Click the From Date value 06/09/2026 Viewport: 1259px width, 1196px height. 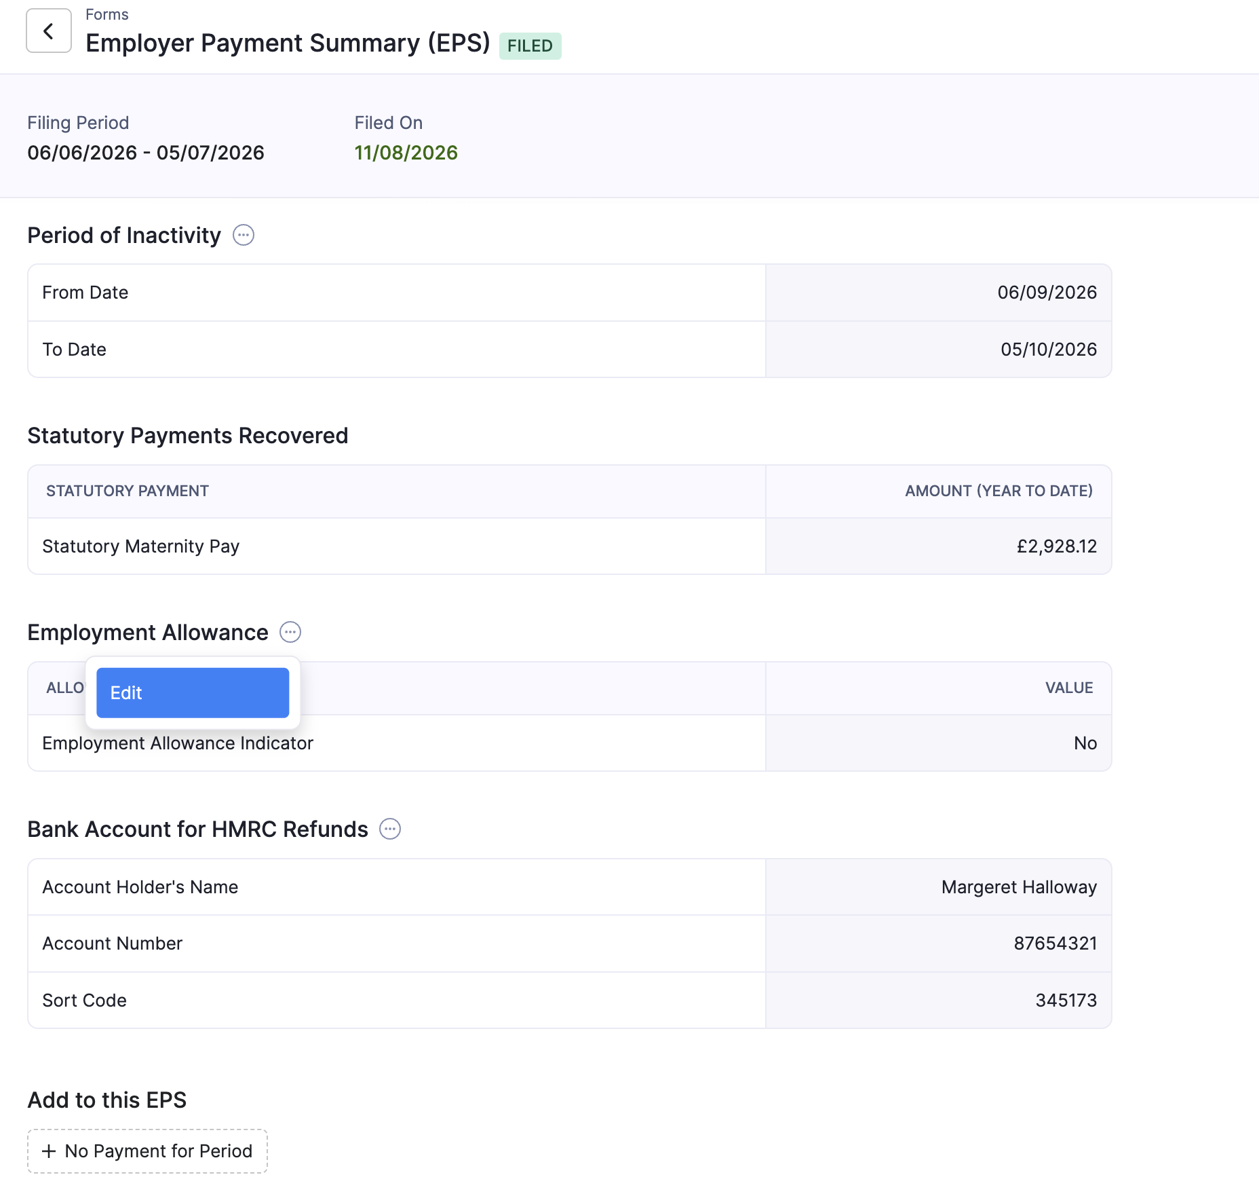pyautogui.click(x=1047, y=293)
